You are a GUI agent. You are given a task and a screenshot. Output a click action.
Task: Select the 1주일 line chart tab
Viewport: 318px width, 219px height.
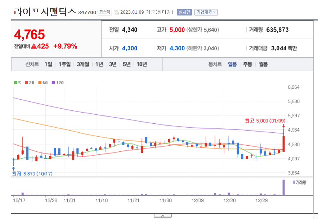(x=64, y=64)
